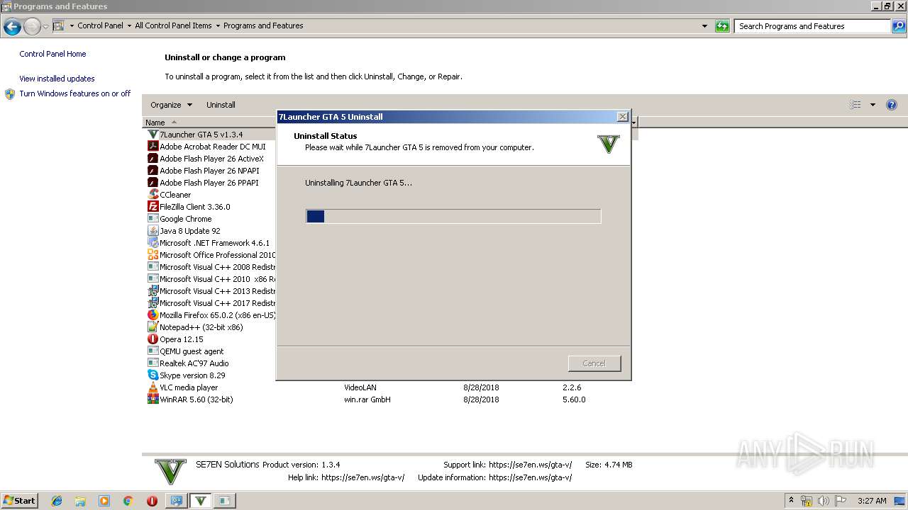Click the Mozilla Firefox list icon
This screenshot has height=510, width=908.
coord(153,315)
